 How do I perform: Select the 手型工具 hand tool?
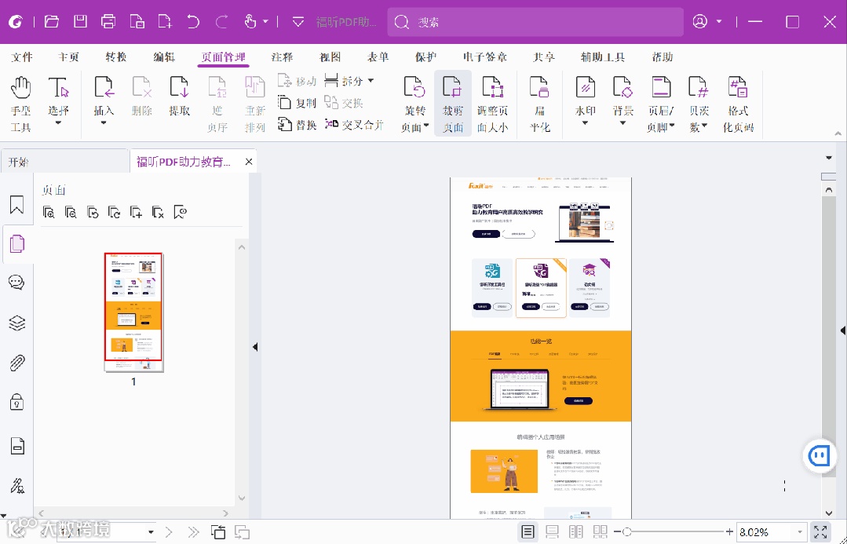tap(20, 103)
